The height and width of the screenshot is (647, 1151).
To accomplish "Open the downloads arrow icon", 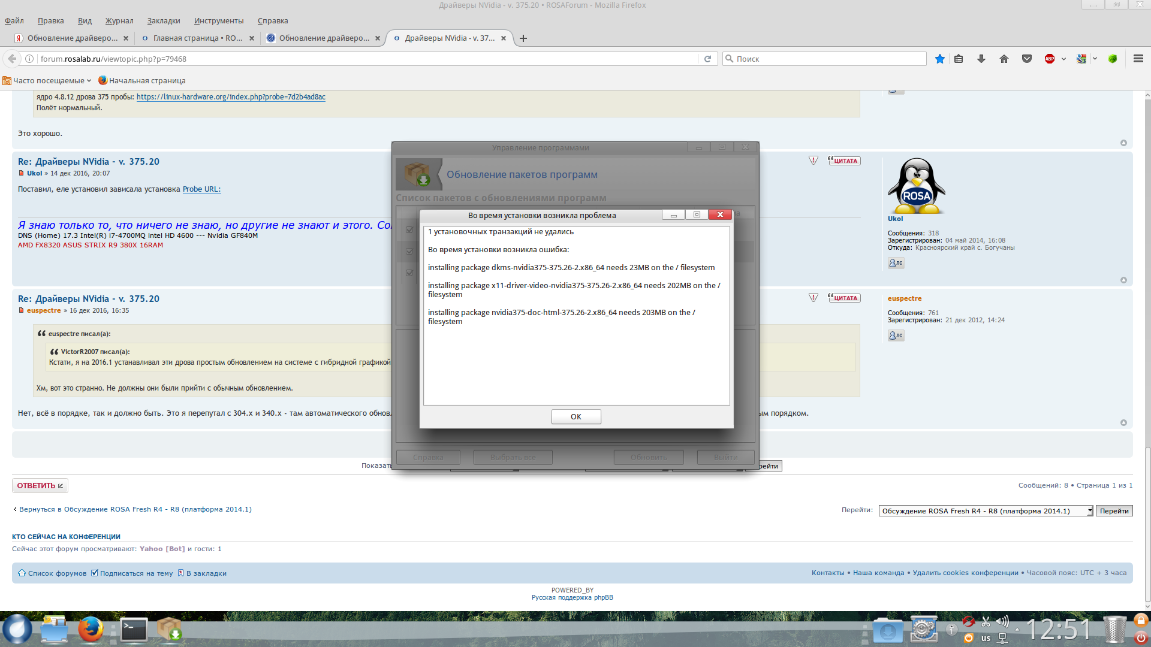I will pyautogui.click(x=981, y=59).
